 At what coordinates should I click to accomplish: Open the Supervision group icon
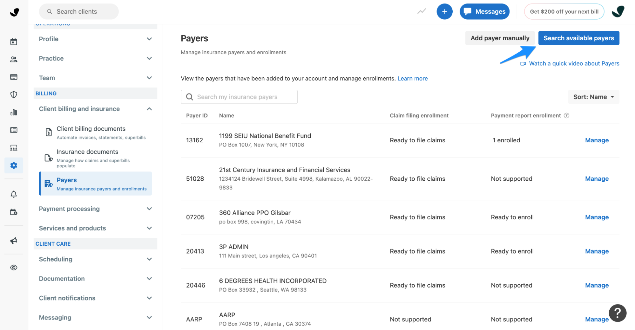click(14, 148)
